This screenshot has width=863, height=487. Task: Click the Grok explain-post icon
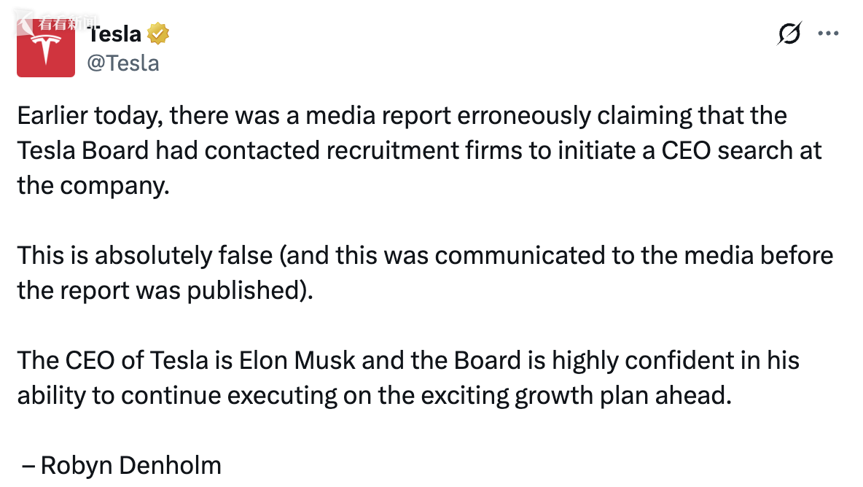789,34
